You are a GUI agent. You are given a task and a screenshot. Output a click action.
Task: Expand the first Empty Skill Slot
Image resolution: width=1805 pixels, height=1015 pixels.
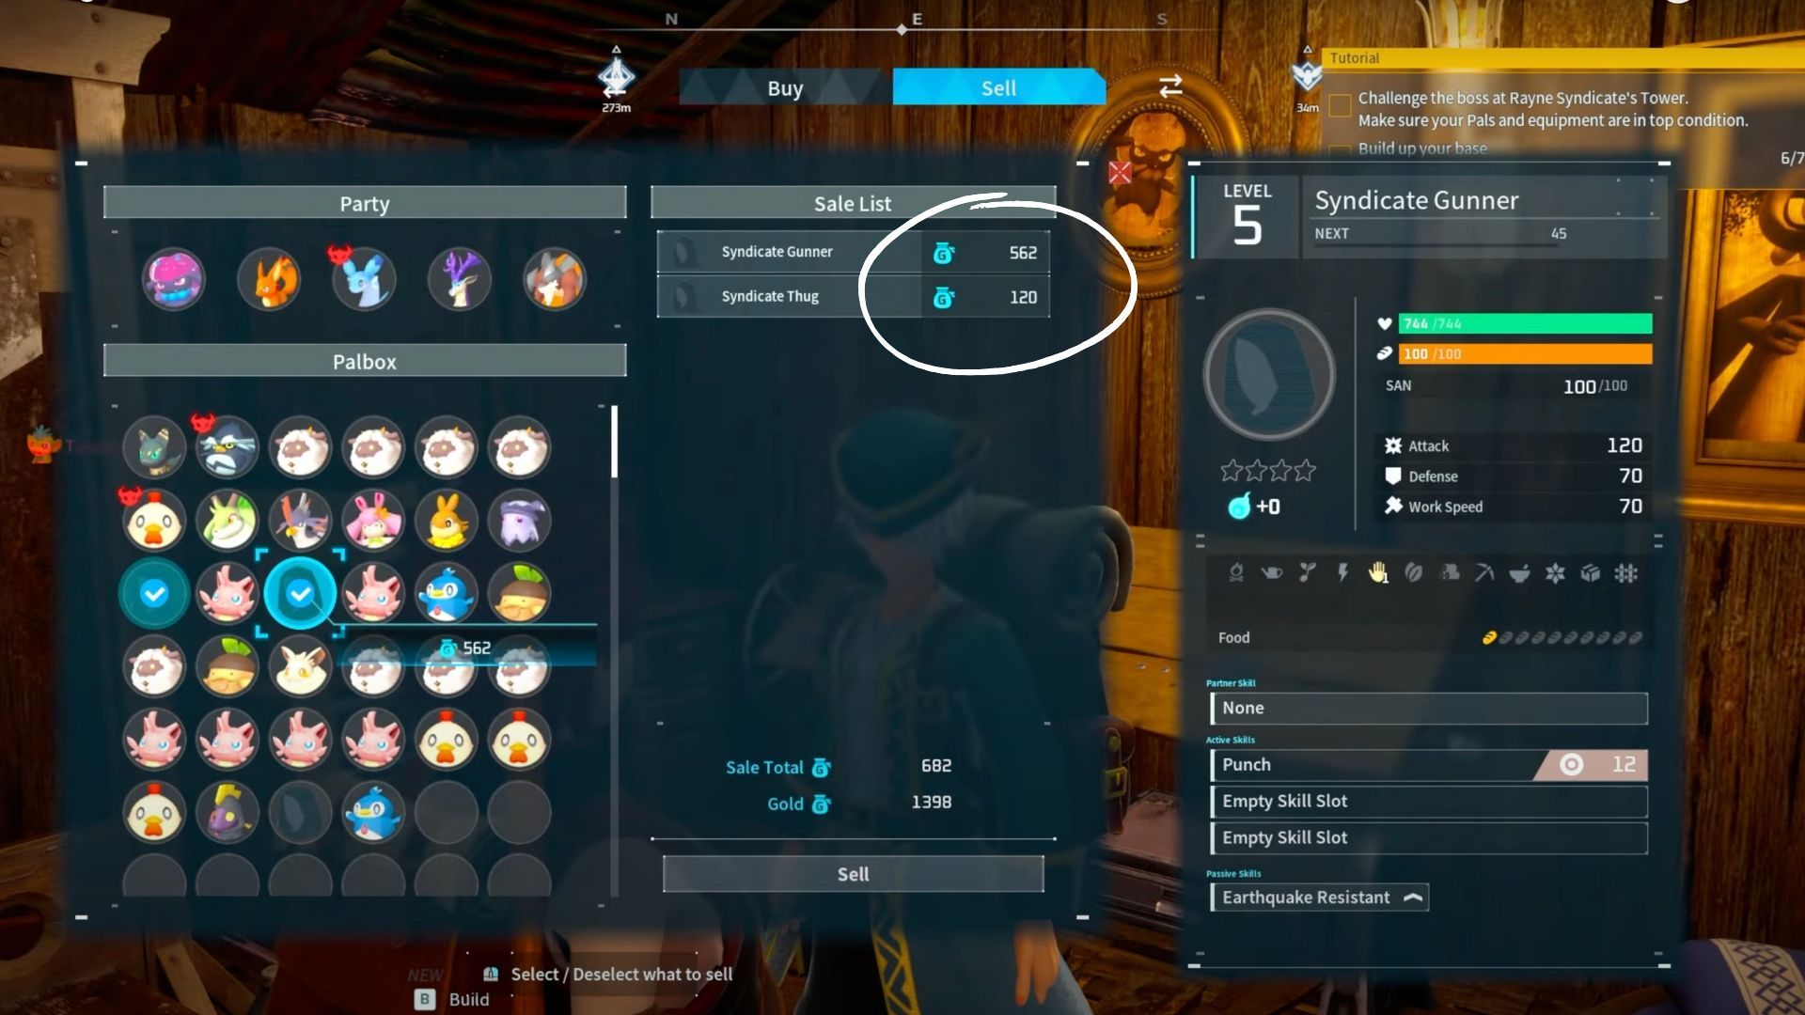tap(1428, 800)
